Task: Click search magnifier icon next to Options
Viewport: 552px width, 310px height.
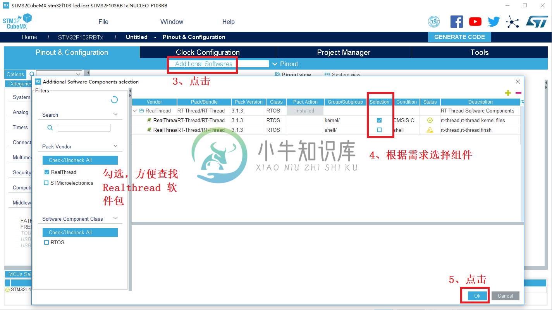Action: point(32,74)
